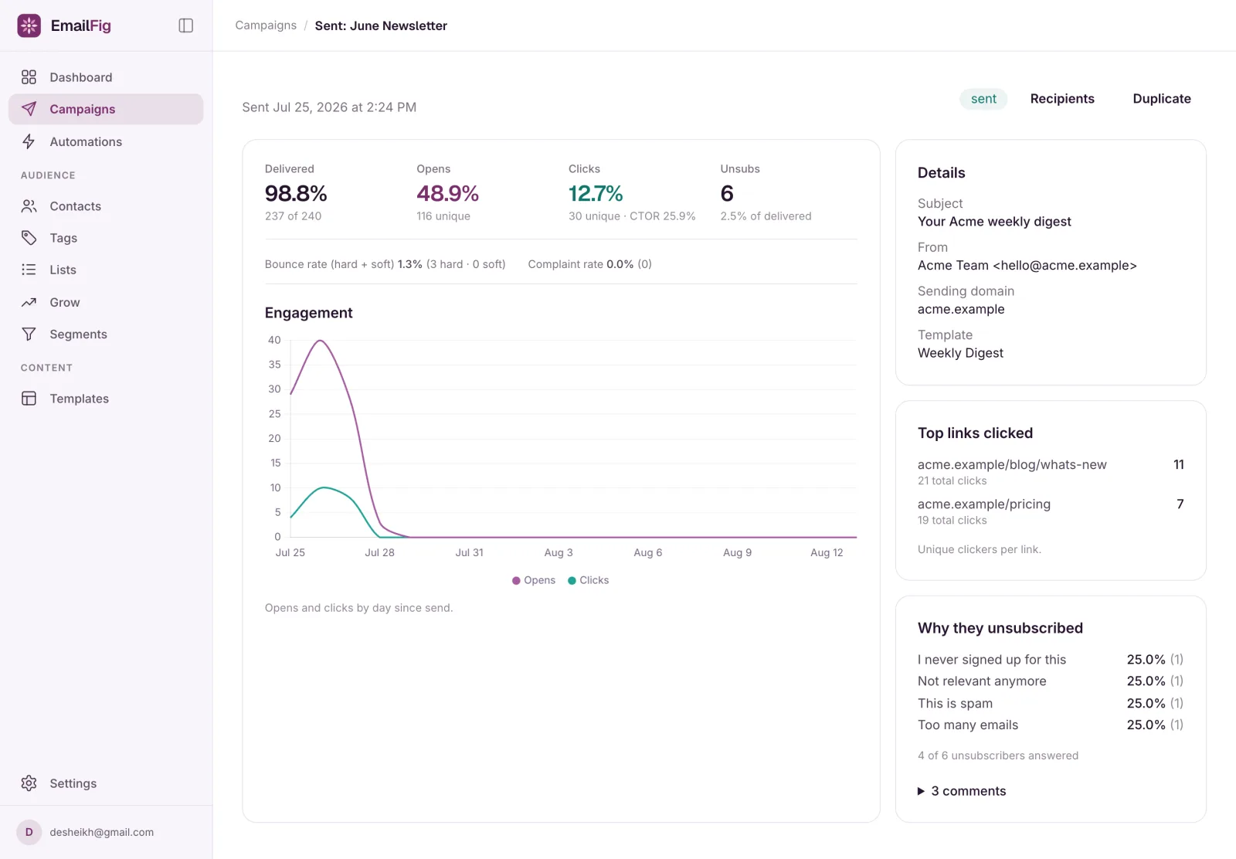Click 'I never signed up for this' reason

[992, 660]
